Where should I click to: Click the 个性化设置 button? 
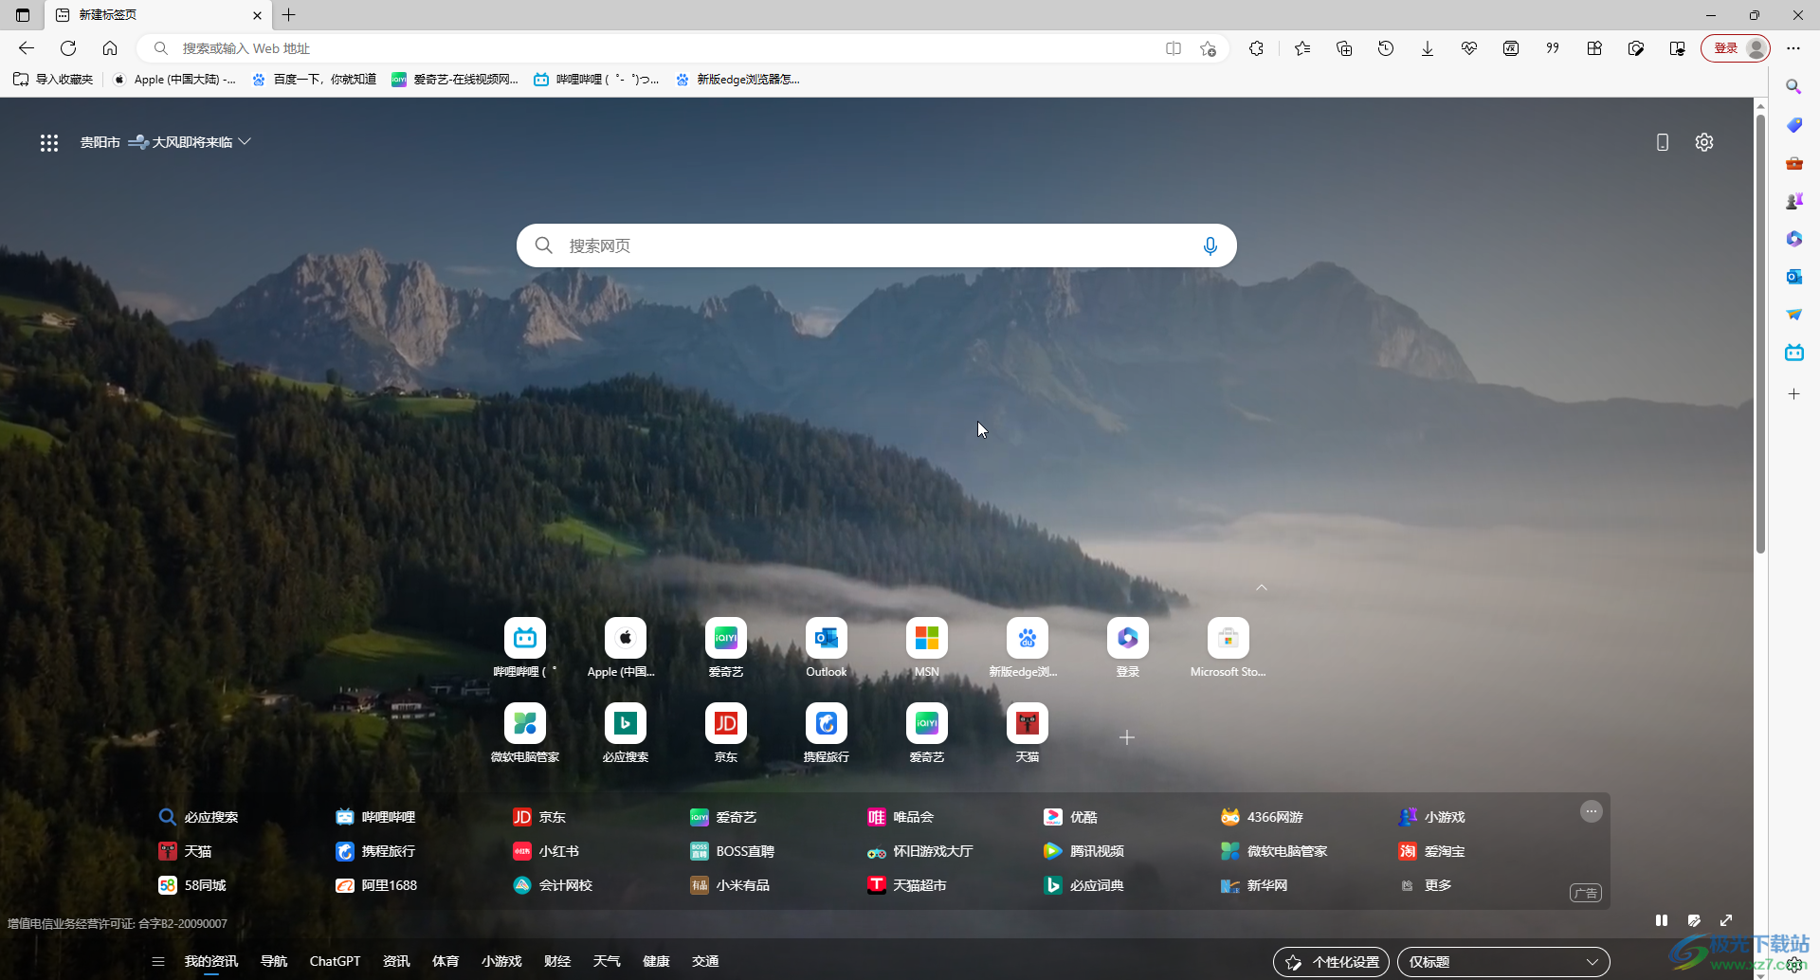point(1331,962)
